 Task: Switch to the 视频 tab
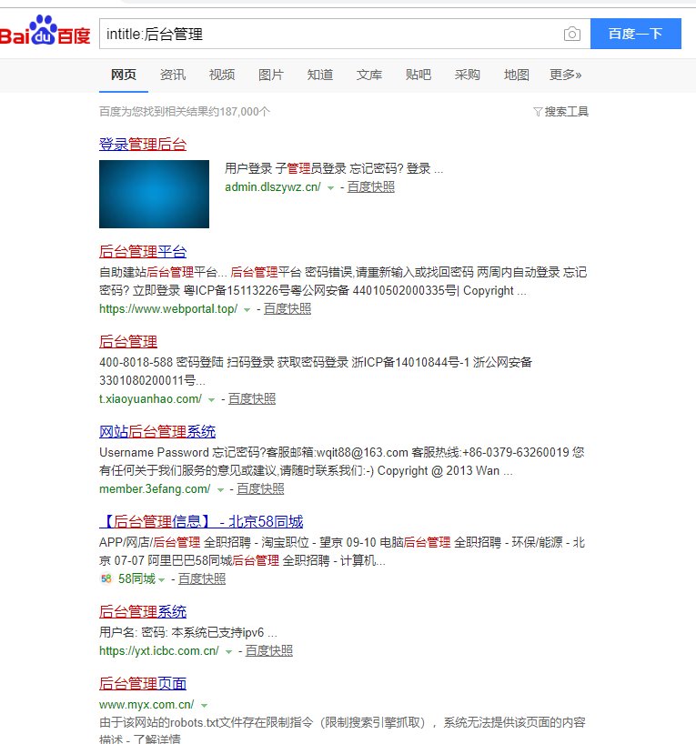pyautogui.click(x=222, y=75)
